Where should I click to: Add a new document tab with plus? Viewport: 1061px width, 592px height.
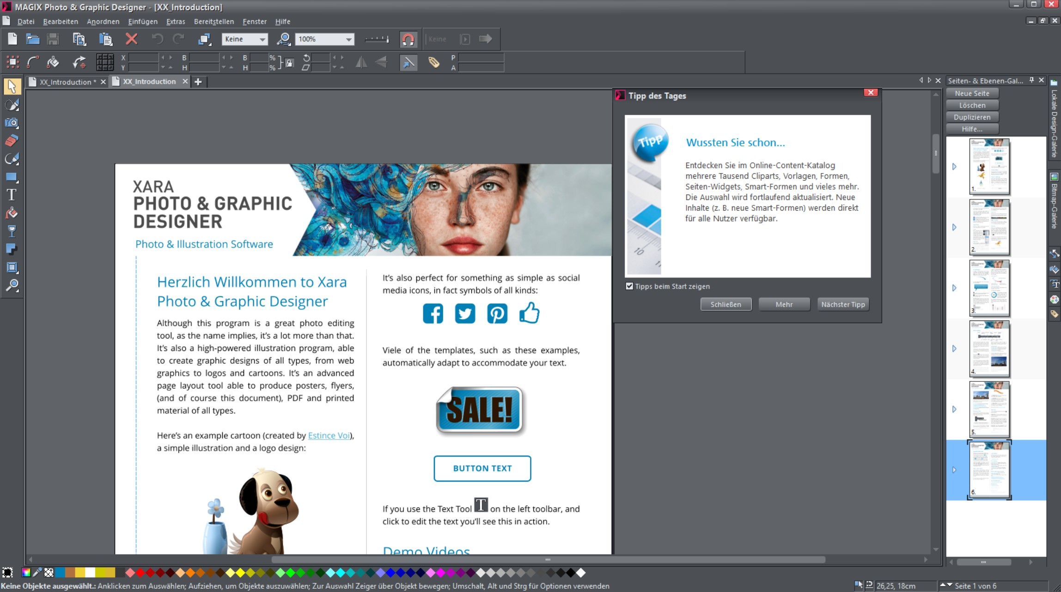pyautogui.click(x=198, y=82)
